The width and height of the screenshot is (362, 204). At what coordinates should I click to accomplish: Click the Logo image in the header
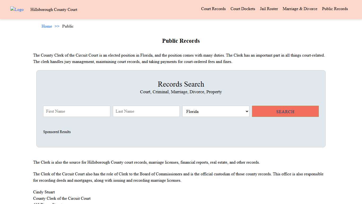click(17, 10)
